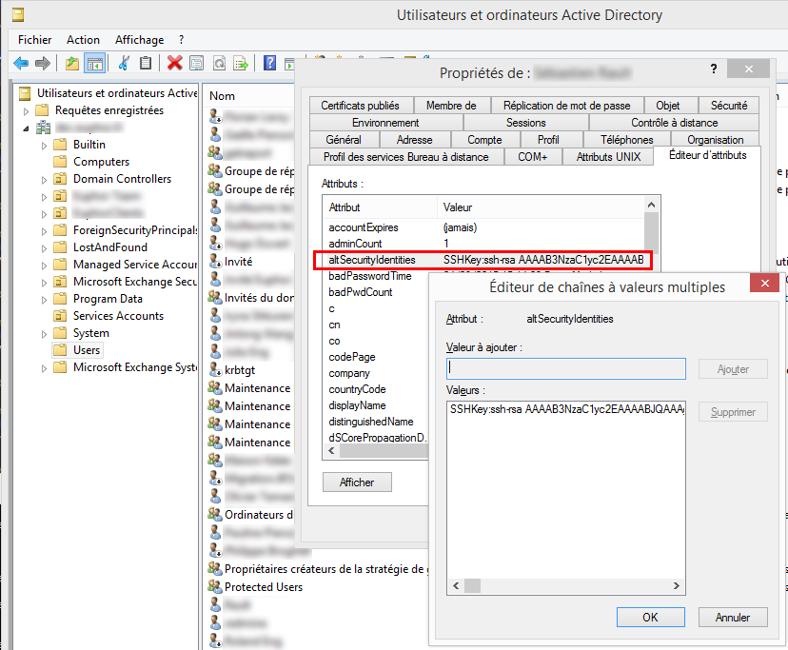The width and height of the screenshot is (788, 650).
Task: Click the Paste clipboard toolbar icon
Action: (146, 63)
